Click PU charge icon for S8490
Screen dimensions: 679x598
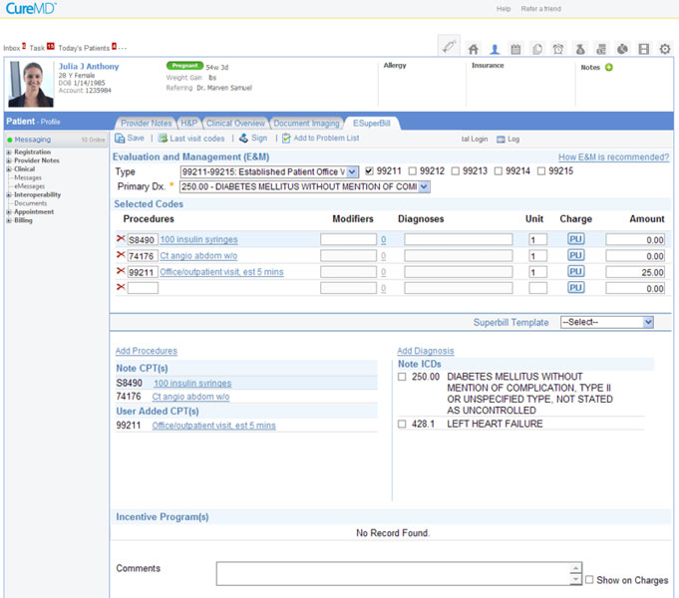576,239
